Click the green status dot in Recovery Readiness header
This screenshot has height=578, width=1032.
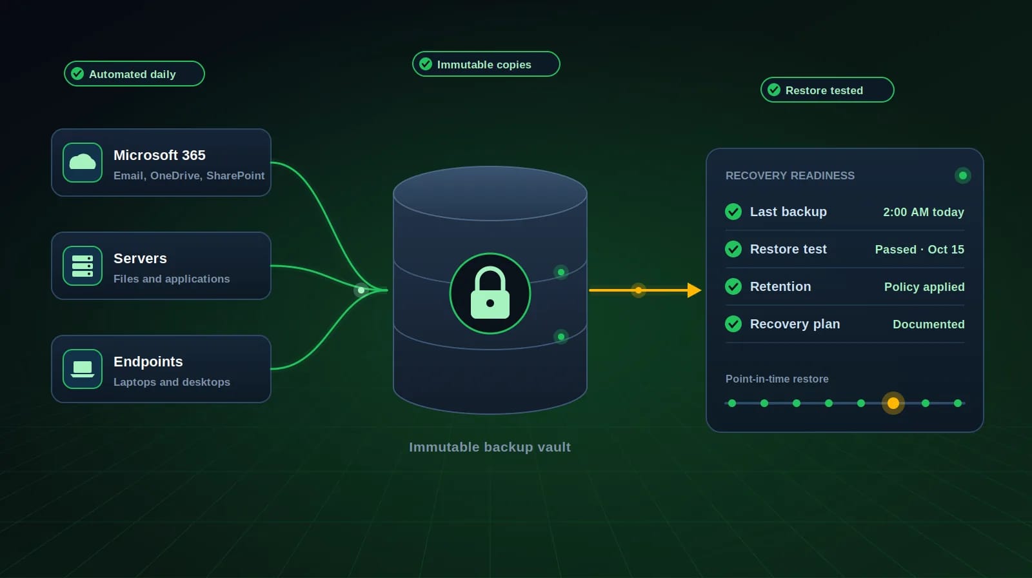pyautogui.click(x=963, y=175)
